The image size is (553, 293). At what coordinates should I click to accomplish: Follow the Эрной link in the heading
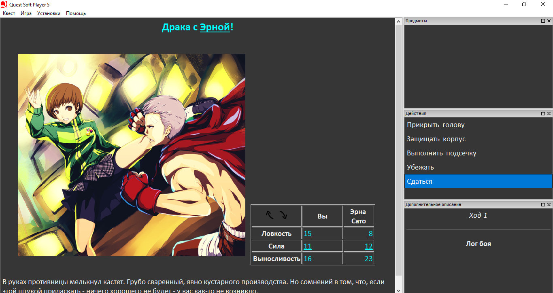pos(215,28)
